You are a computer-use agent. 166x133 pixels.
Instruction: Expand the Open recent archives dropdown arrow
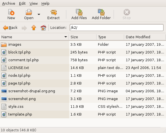click(x=39, y=14)
